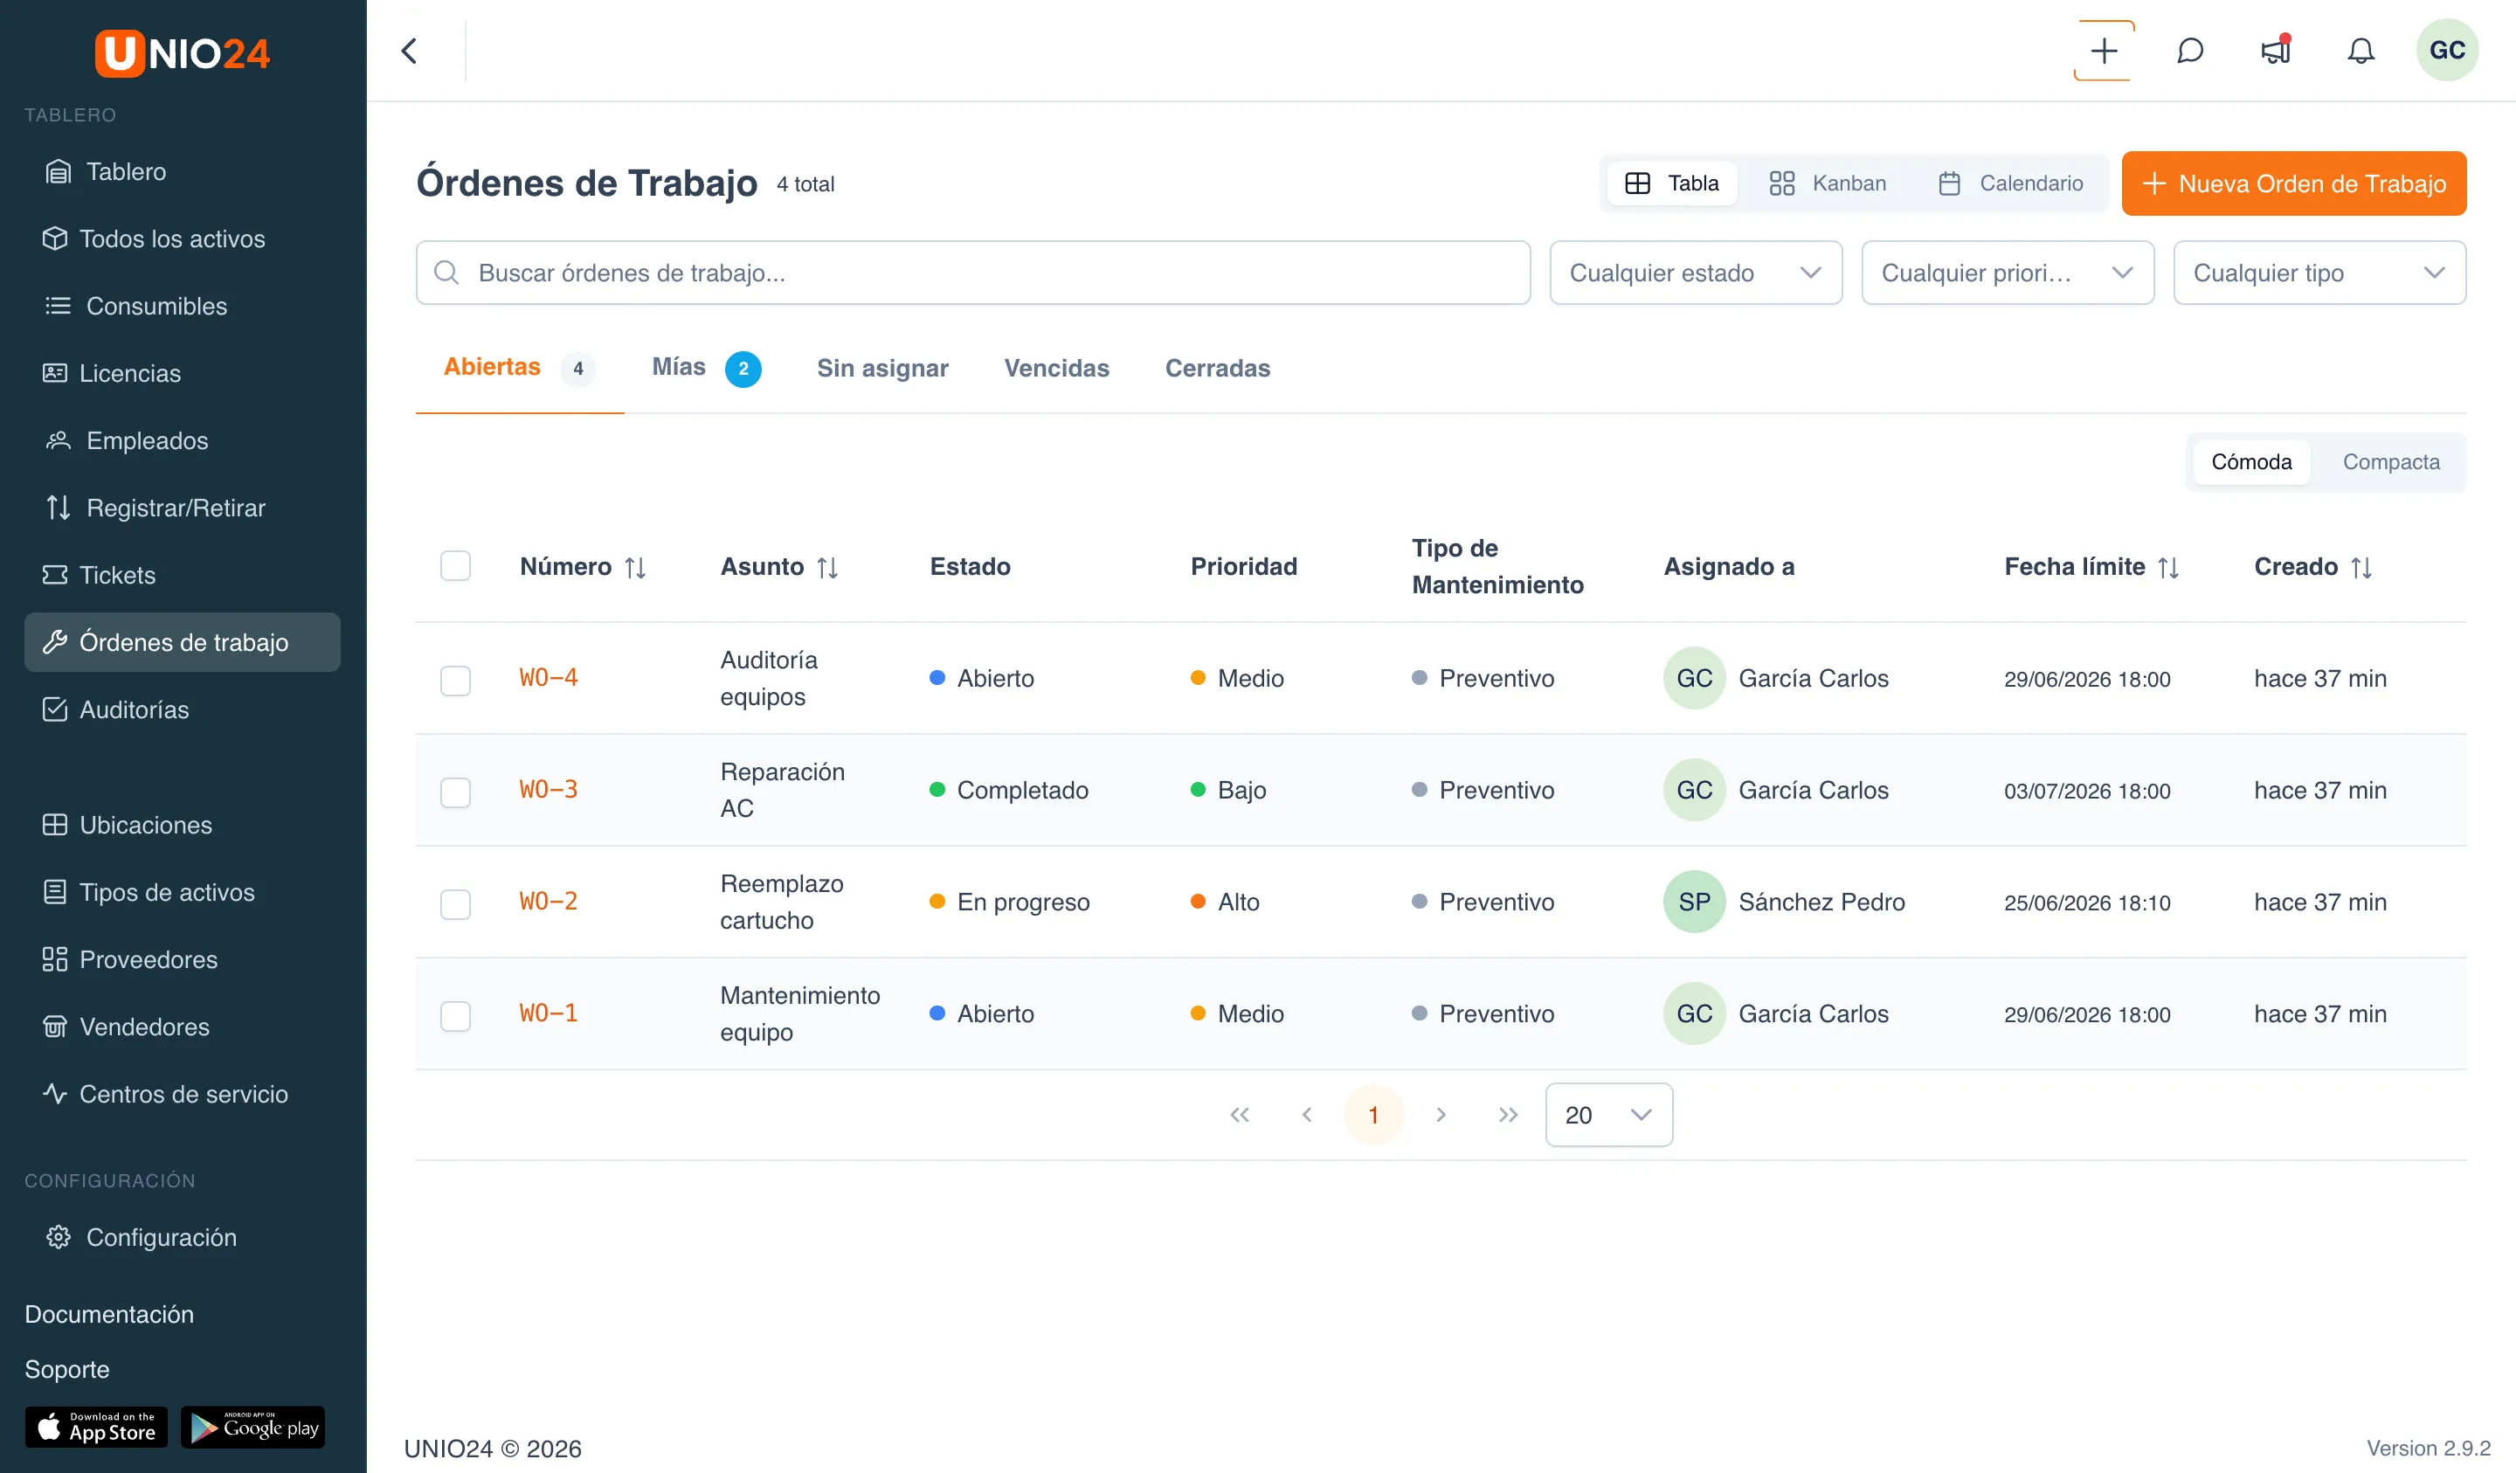Viewport: 2516px width, 1473px height.
Task: Focus the Buscar órdenes de trabajo field
Action: pyautogui.click(x=972, y=273)
